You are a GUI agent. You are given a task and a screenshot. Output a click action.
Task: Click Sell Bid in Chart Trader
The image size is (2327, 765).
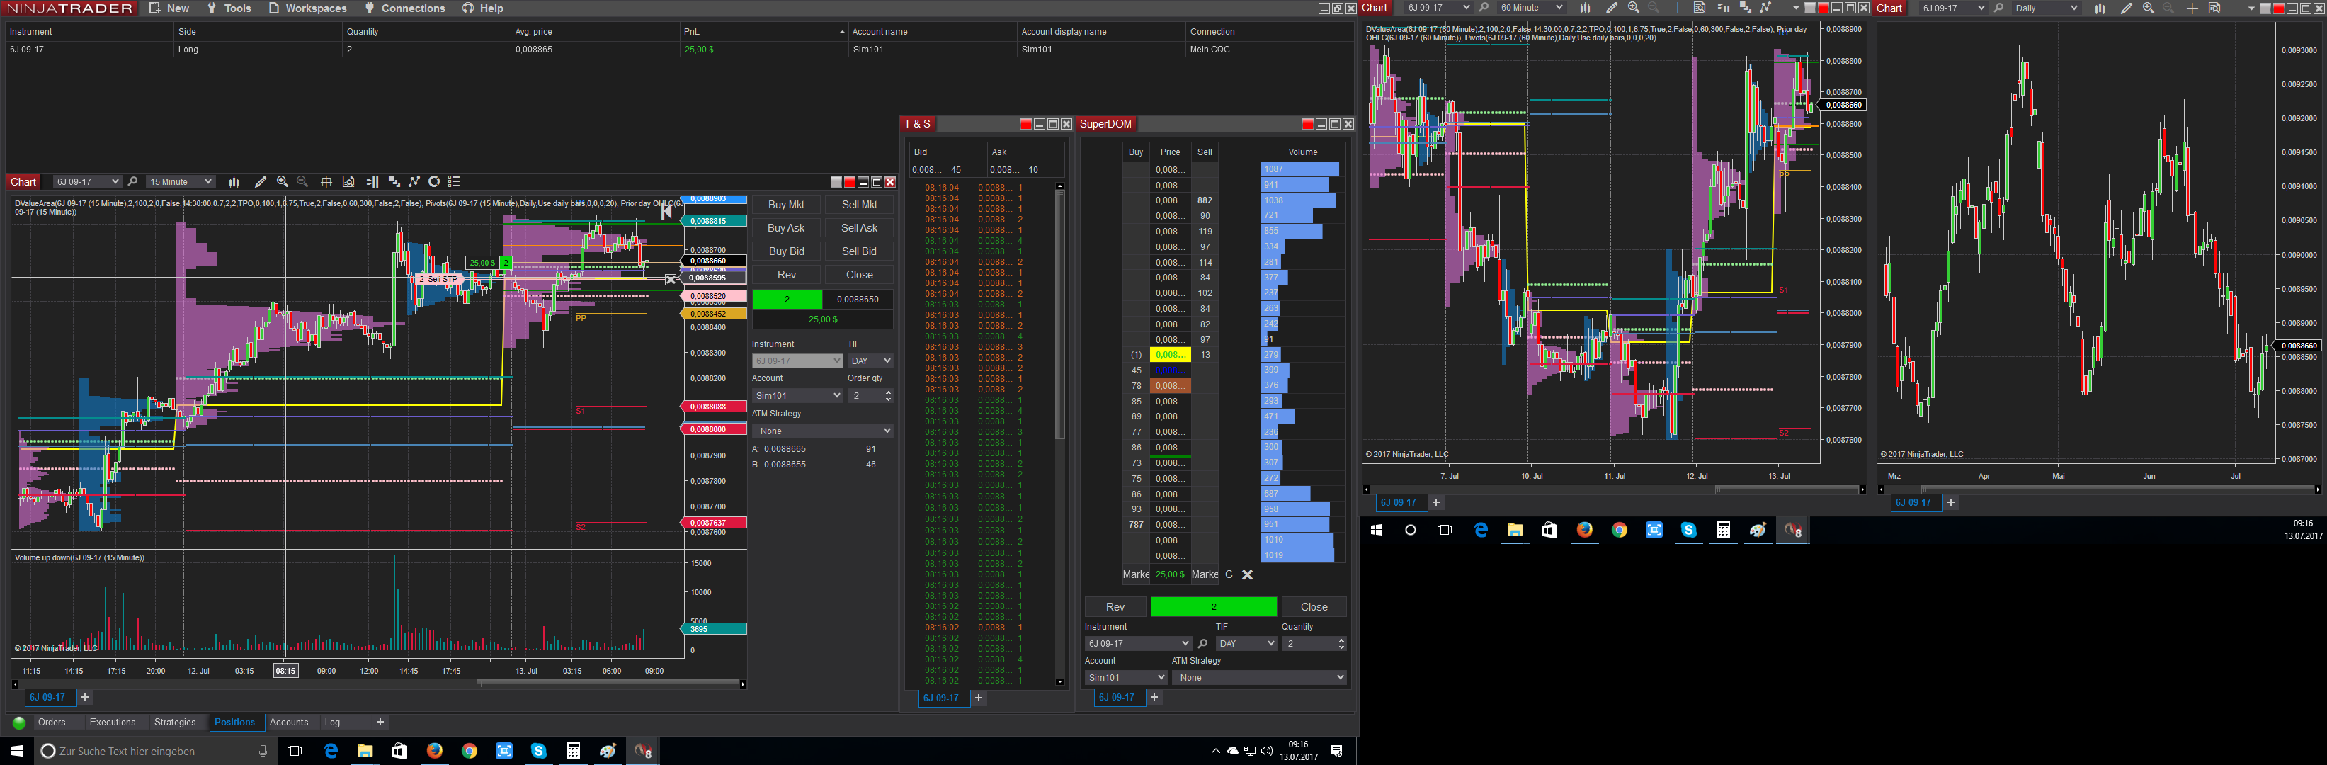(859, 252)
